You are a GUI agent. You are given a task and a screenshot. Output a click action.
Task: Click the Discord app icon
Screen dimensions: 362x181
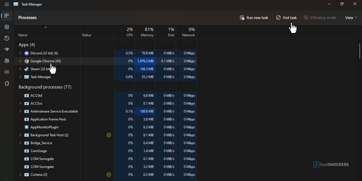27,53
